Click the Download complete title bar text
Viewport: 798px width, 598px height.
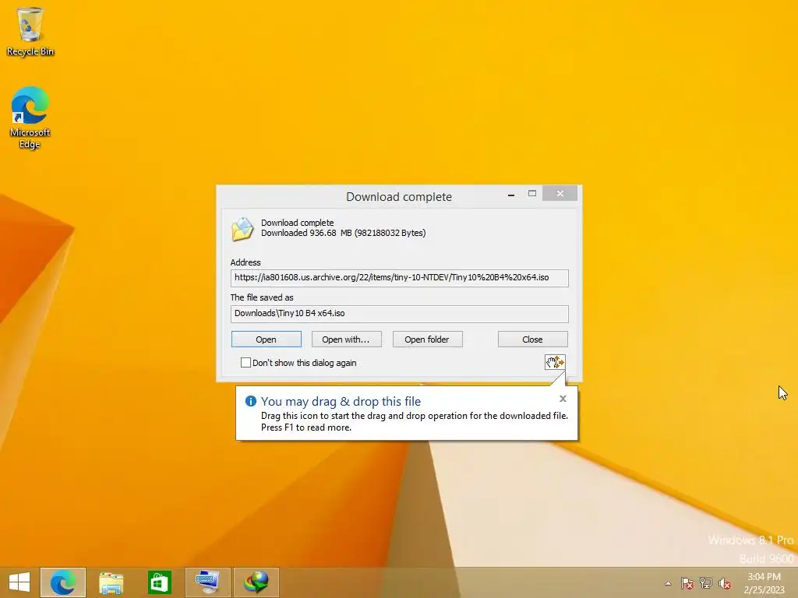coord(399,197)
